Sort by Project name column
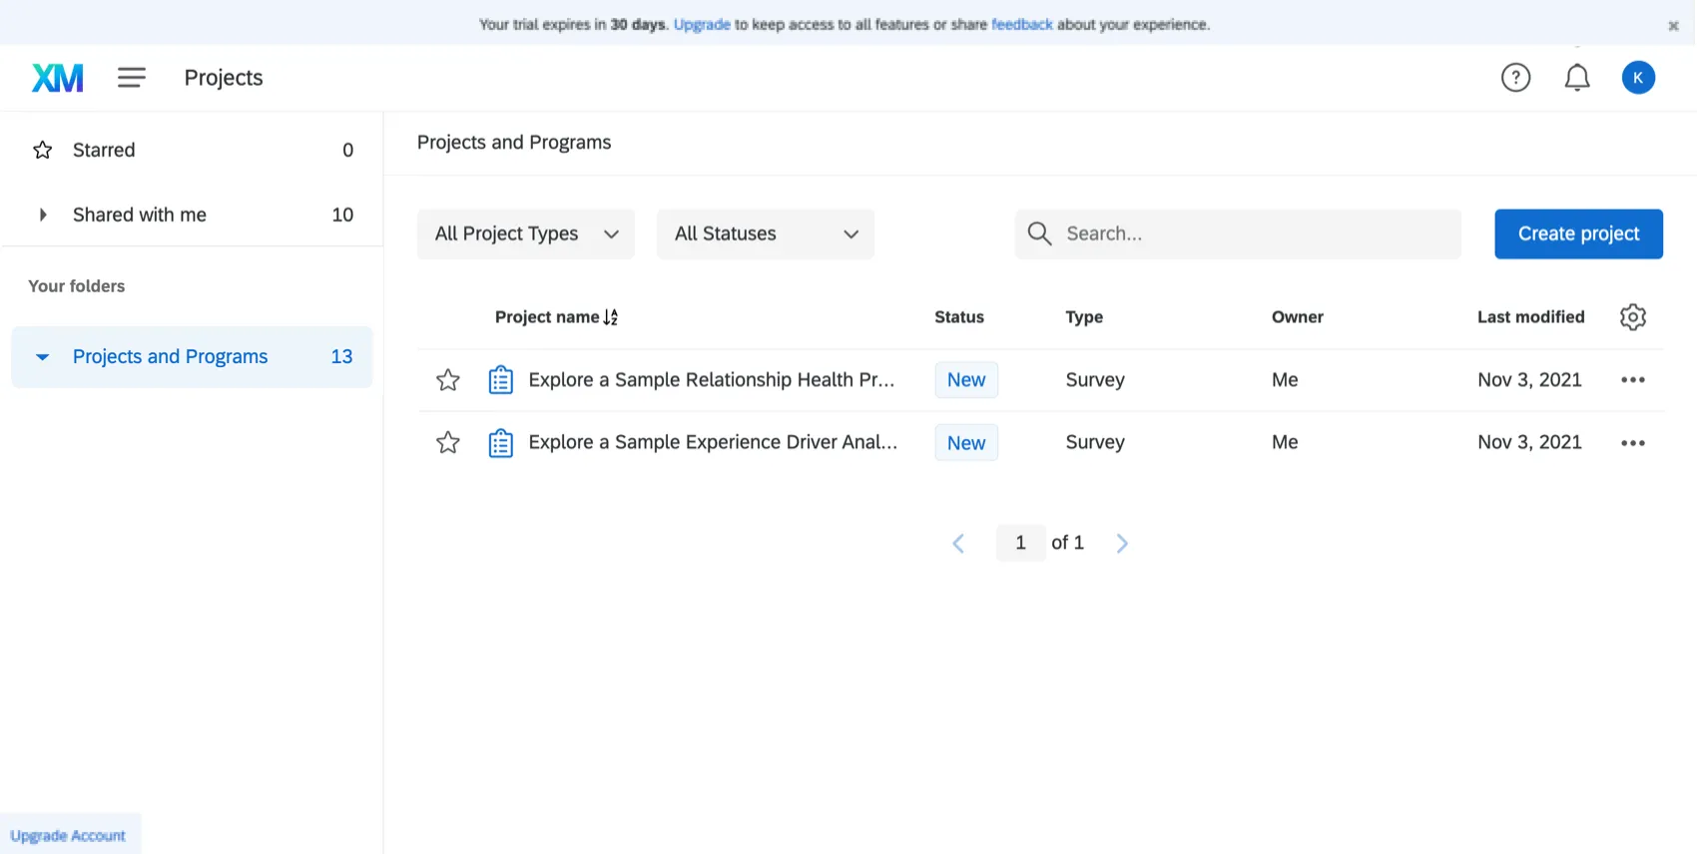Viewport: 1697px width, 854px height. pos(556,317)
